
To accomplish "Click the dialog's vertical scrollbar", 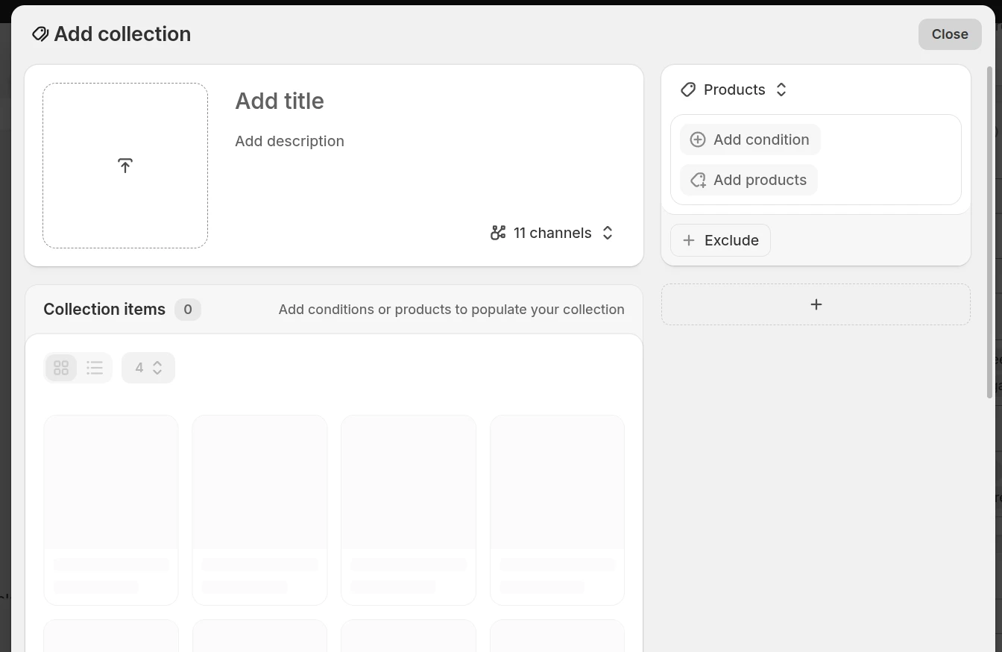I will click(990, 231).
